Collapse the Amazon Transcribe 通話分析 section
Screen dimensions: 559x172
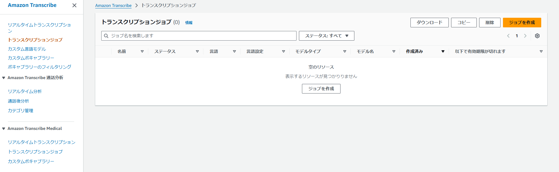[4, 78]
